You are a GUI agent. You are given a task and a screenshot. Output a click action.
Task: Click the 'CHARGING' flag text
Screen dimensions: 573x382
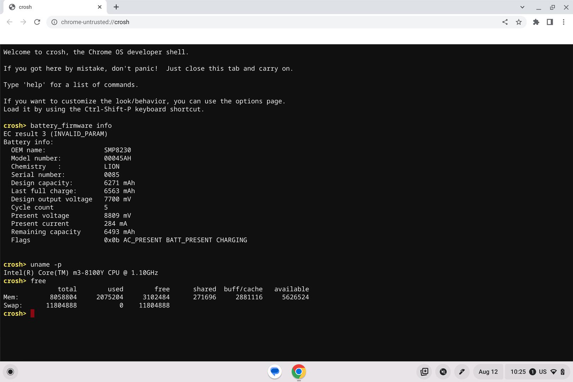(x=232, y=240)
